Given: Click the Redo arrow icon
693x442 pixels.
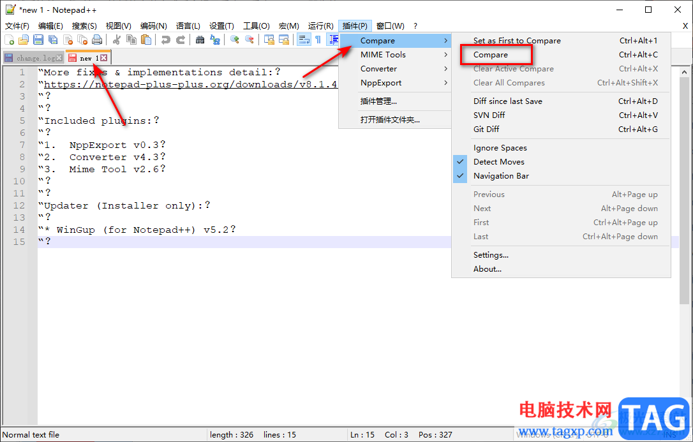Looking at the screenshot, I should tap(181, 40).
